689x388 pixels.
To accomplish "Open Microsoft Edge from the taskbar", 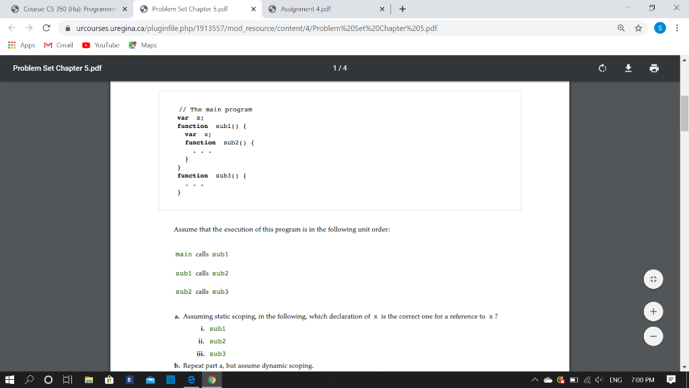I will (191, 381).
